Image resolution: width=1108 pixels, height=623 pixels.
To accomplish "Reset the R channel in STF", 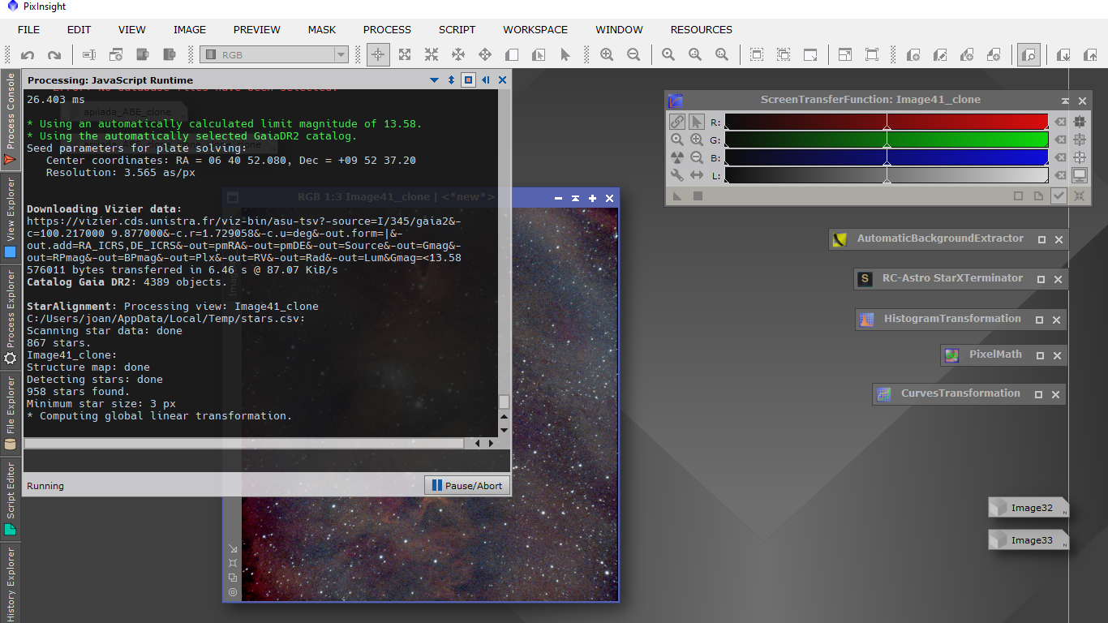I will coord(1059,122).
